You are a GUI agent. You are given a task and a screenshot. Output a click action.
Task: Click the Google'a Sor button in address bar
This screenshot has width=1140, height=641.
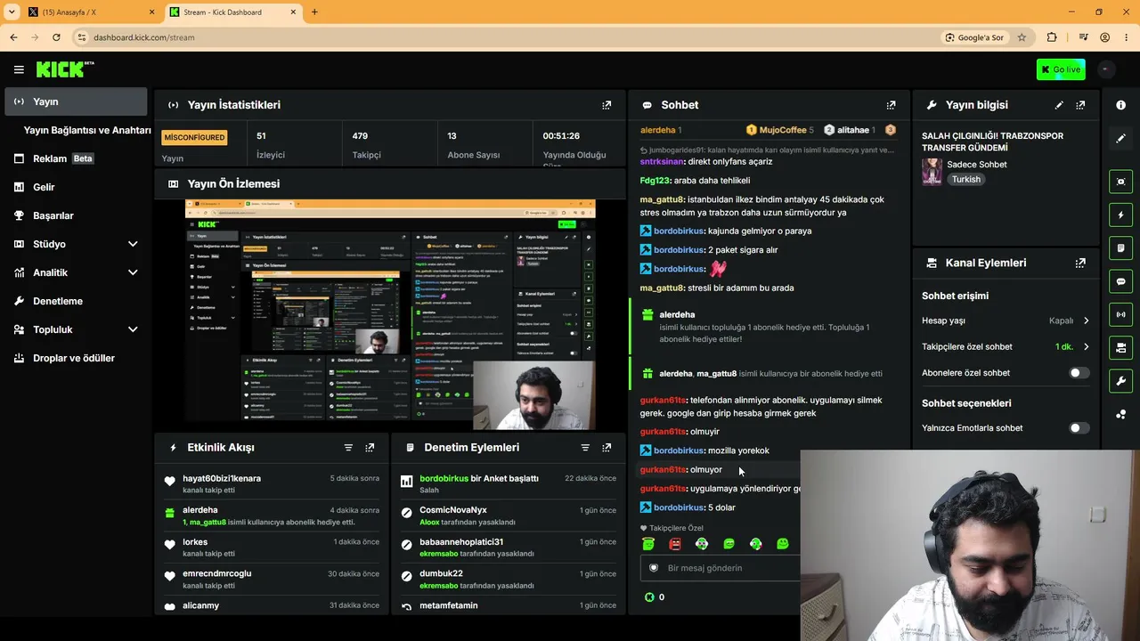point(974,37)
